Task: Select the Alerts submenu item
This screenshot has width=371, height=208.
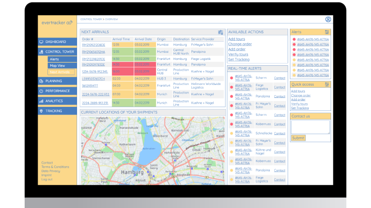Action: [62, 59]
